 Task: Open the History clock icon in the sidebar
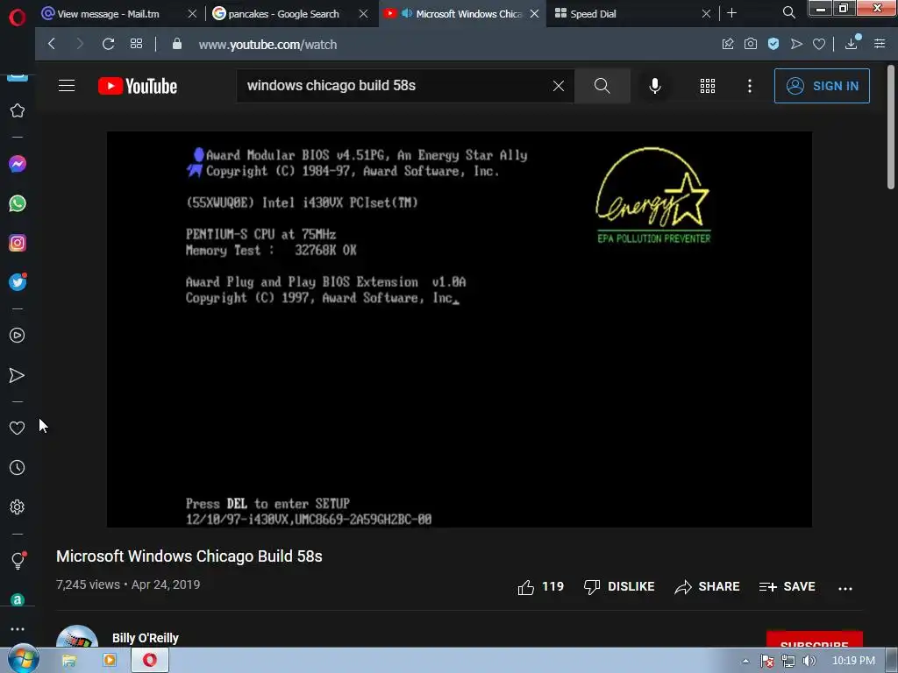[x=18, y=468]
